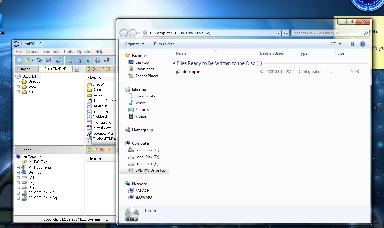Click the Convert disc icon with green arrow

[88, 60]
